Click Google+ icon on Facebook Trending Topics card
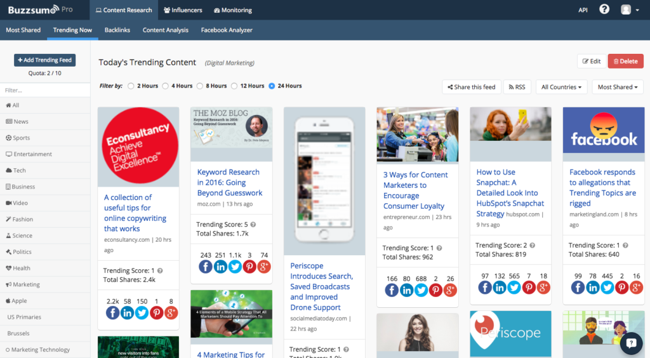 (x=636, y=287)
